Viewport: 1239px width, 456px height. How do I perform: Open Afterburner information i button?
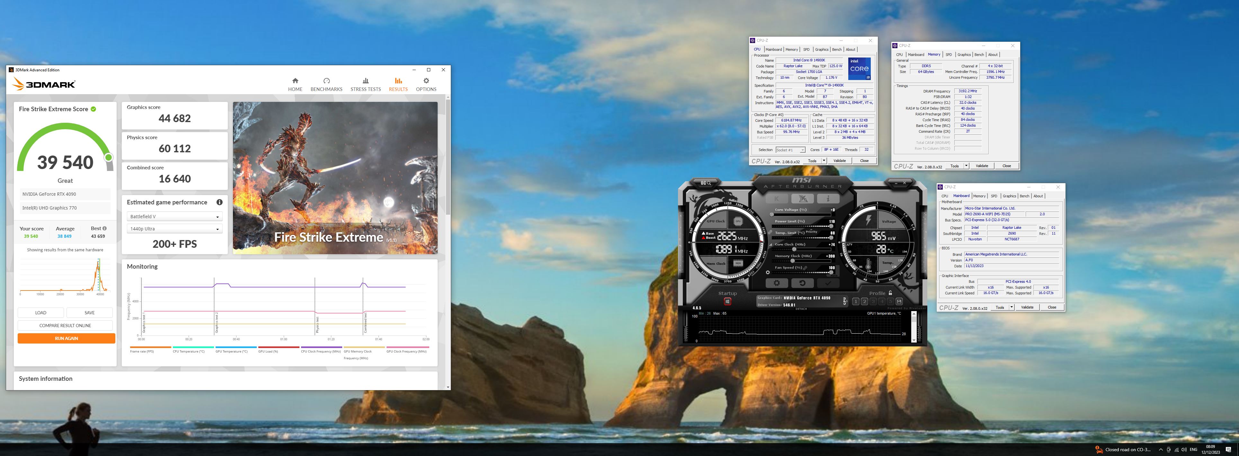pos(828,199)
